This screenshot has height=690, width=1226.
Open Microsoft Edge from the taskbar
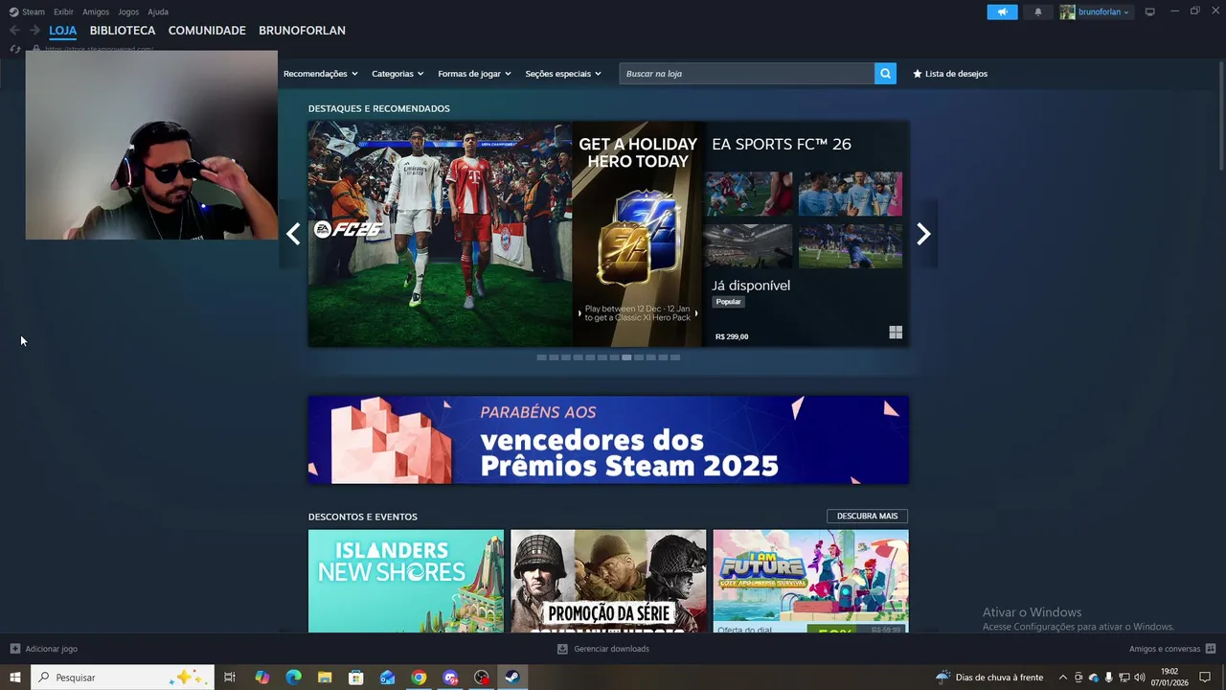point(293,678)
